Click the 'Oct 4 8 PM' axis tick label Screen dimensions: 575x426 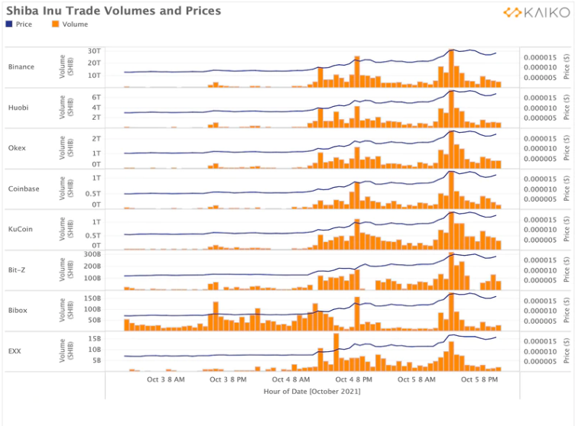point(353,379)
